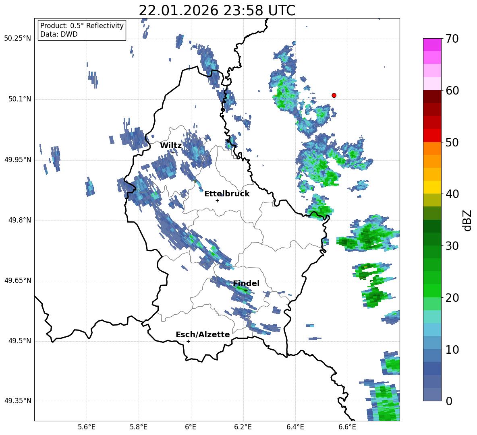
Task: Click the Findel city label
Action: (x=246, y=283)
